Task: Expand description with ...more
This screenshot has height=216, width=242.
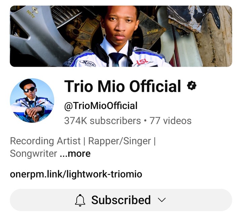Action: 75,153
